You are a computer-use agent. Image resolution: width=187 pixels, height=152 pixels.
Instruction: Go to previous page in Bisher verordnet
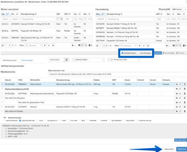click(10, 45)
